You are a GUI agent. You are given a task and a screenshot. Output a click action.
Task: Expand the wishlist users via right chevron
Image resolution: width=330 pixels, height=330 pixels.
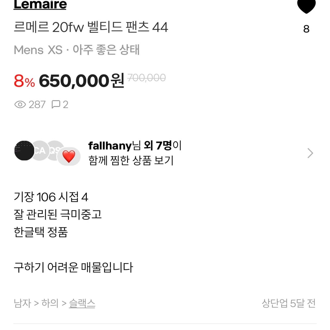[x=310, y=153]
